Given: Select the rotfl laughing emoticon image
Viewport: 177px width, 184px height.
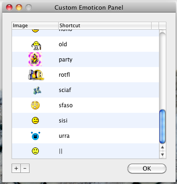Looking at the screenshot, I should pos(36,75).
